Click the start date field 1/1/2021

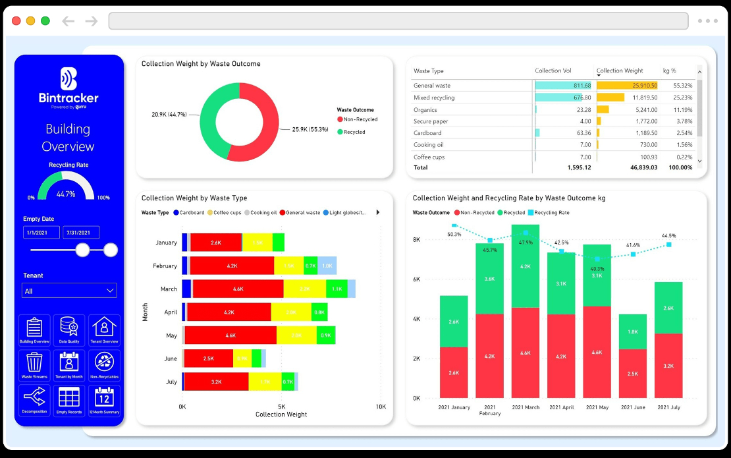pyautogui.click(x=41, y=232)
